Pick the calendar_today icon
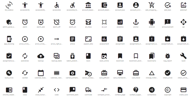This screenshot has width=192, height=99. click(41, 73)
